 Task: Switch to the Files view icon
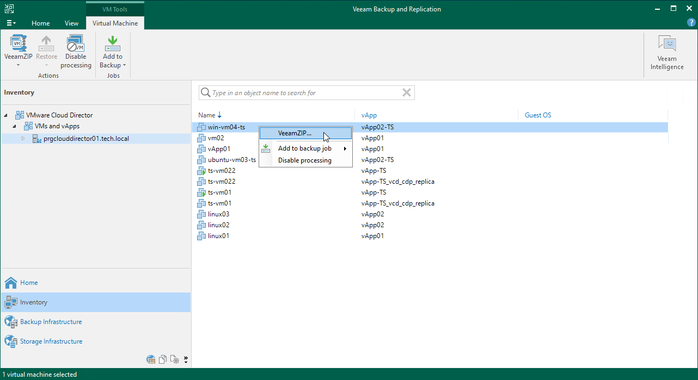pos(163,359)
